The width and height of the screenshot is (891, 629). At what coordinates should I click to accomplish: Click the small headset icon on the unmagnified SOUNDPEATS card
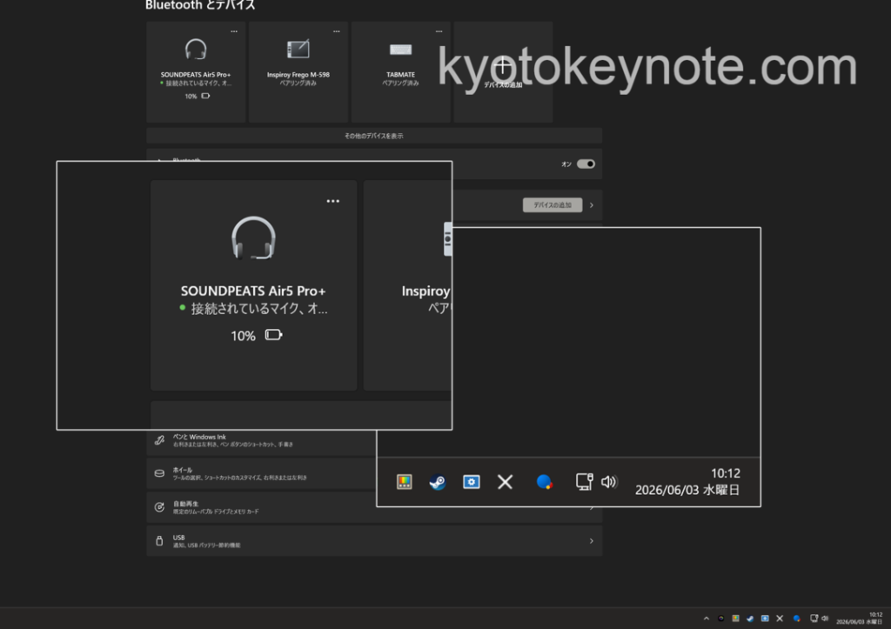196,50
